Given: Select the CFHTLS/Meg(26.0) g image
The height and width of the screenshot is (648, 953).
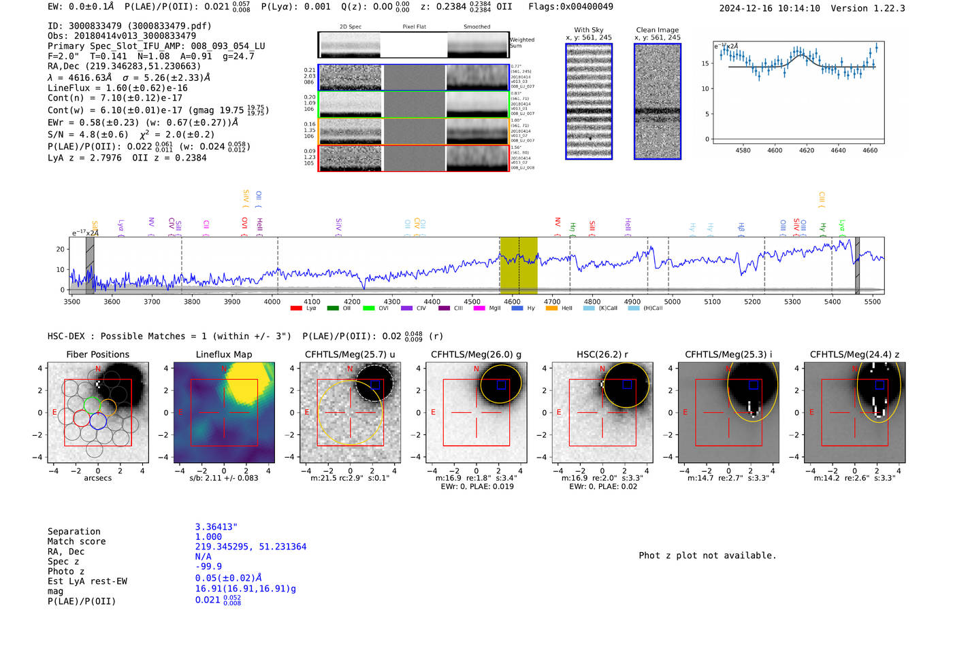Looking at the screenshot, I should point(476,412).
